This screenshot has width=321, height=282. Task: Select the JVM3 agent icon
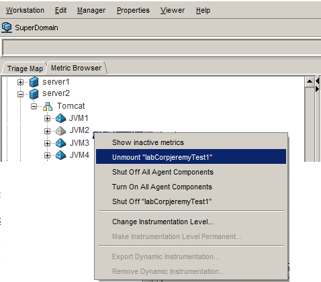pos(60,143)
